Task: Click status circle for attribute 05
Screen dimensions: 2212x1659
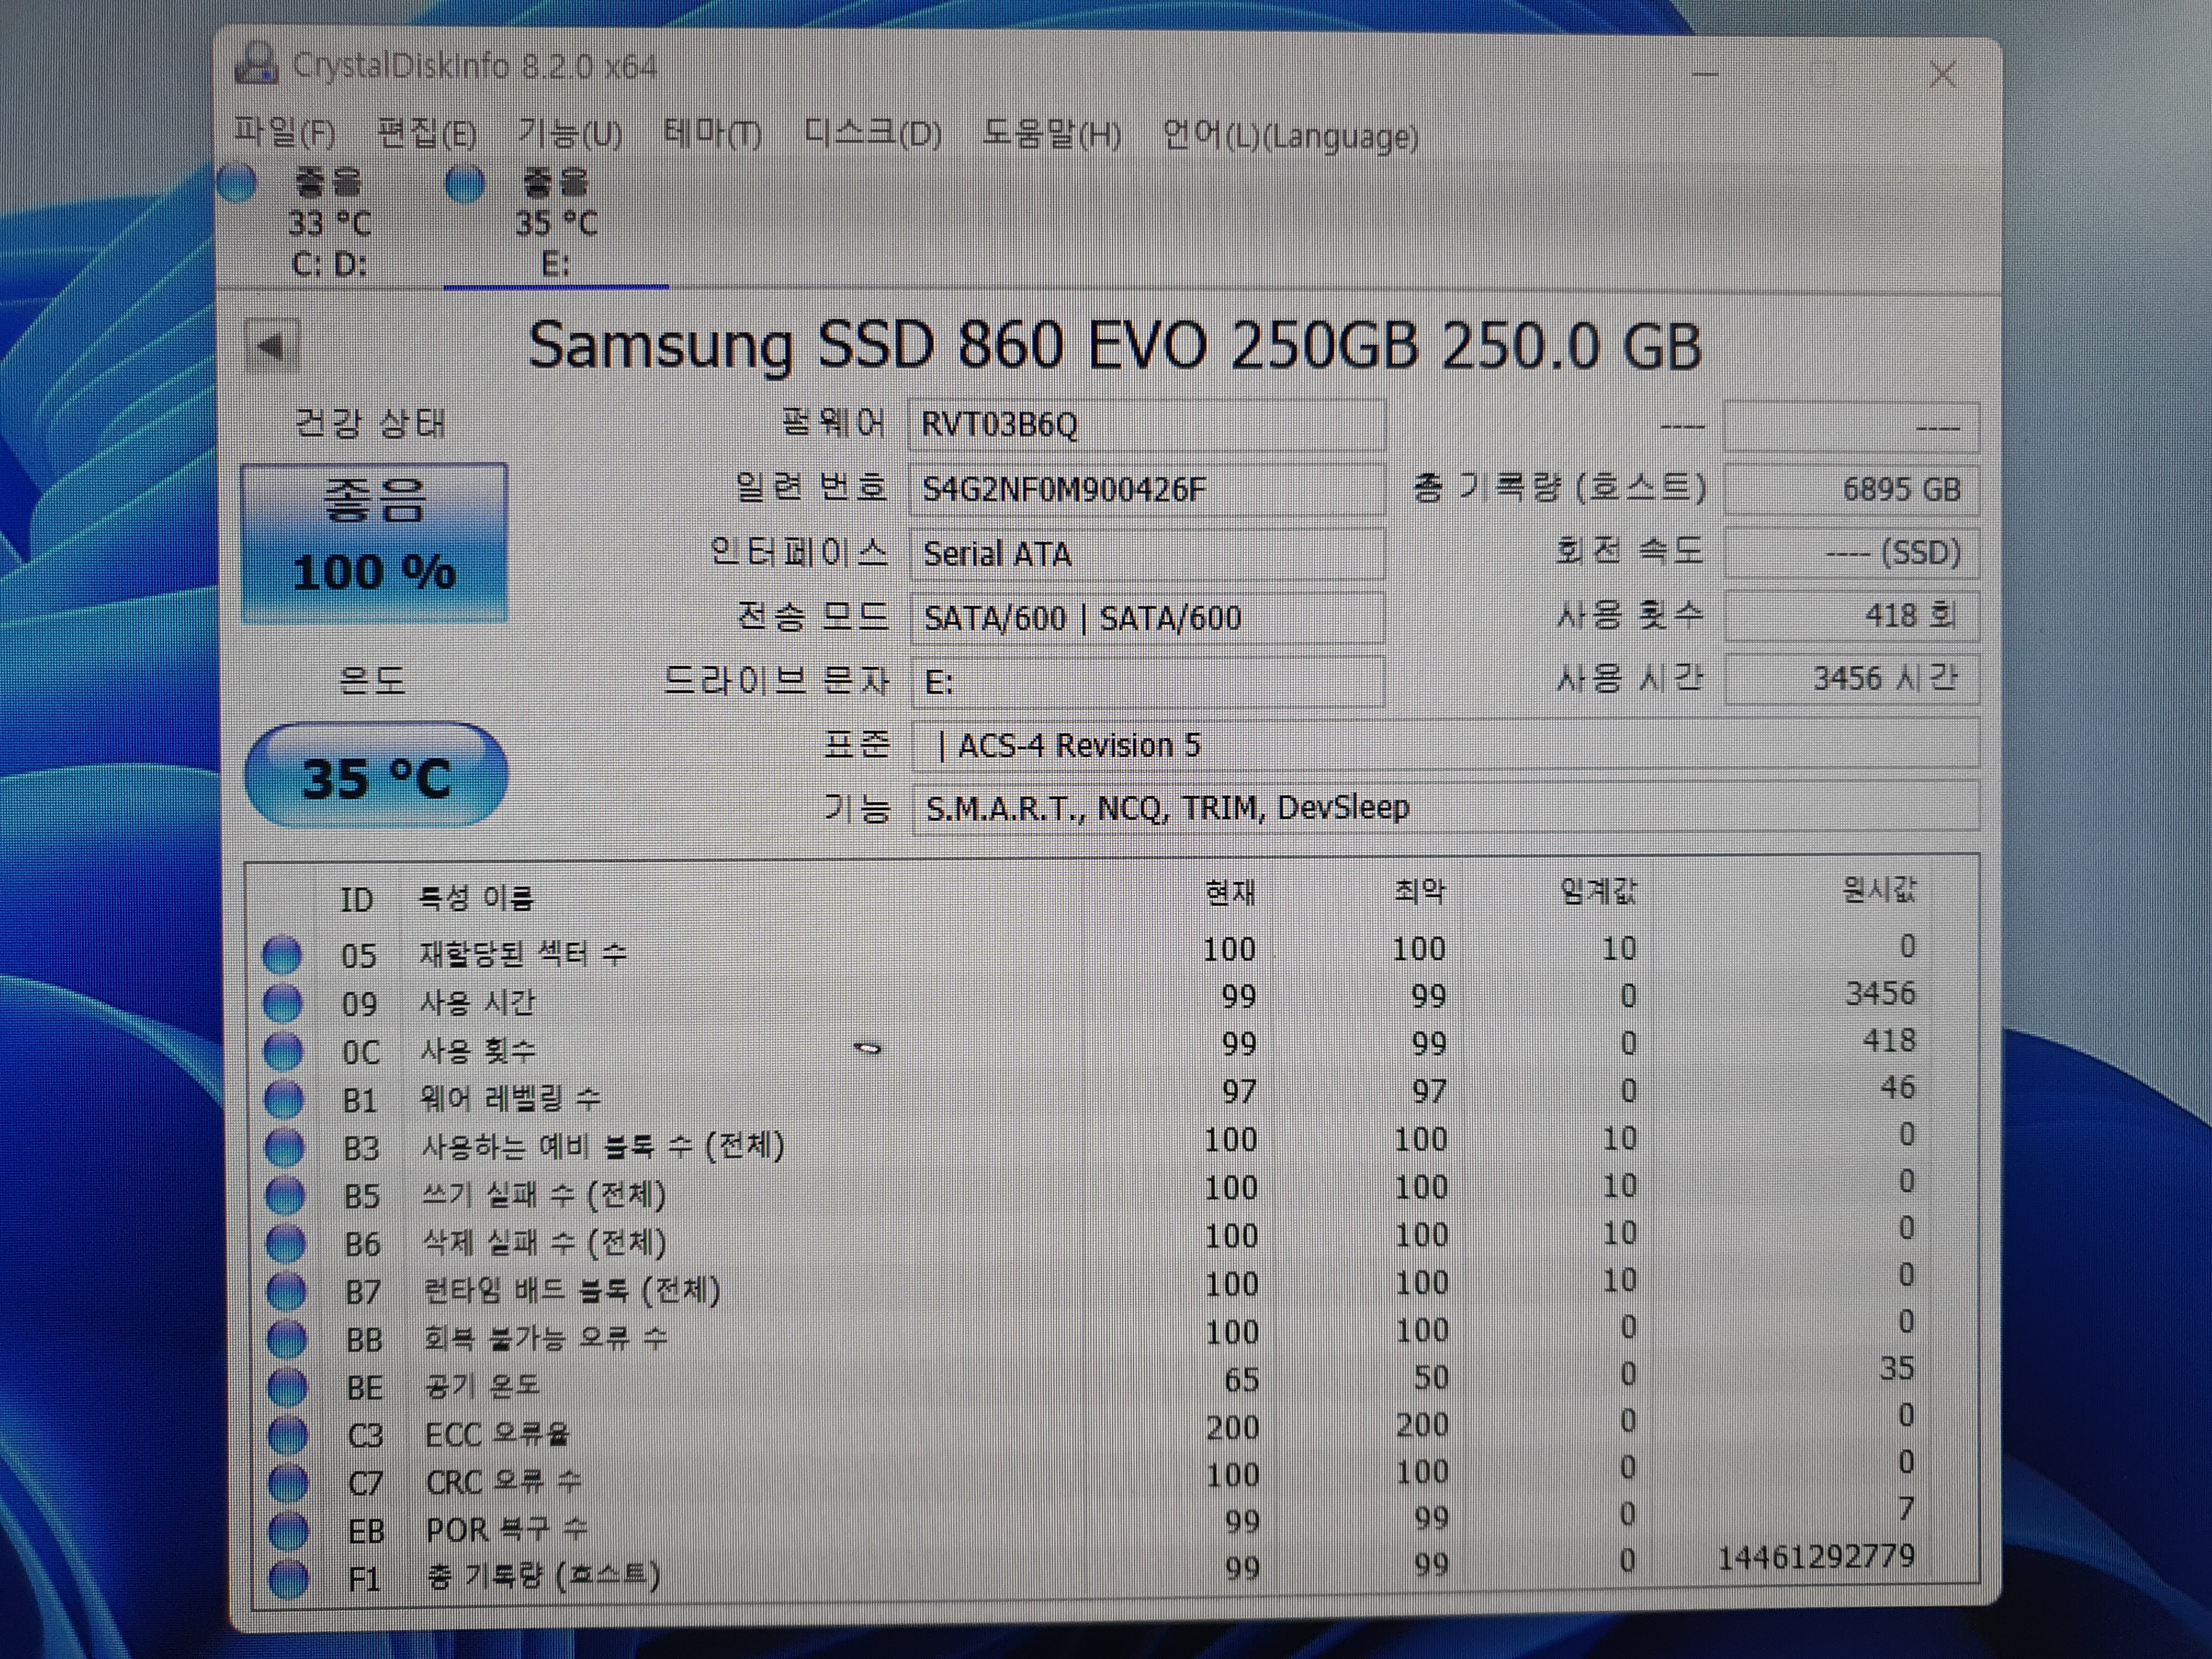Action: coord(282,954)
